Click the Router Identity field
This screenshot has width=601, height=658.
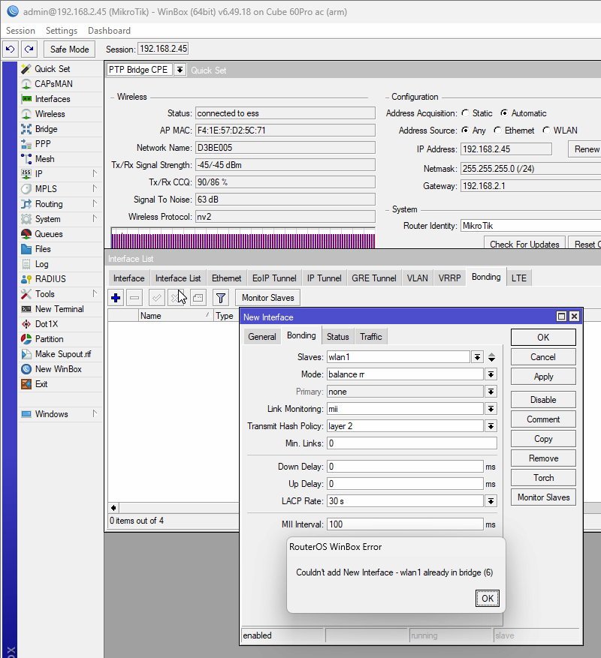click(x=531, y=226)
